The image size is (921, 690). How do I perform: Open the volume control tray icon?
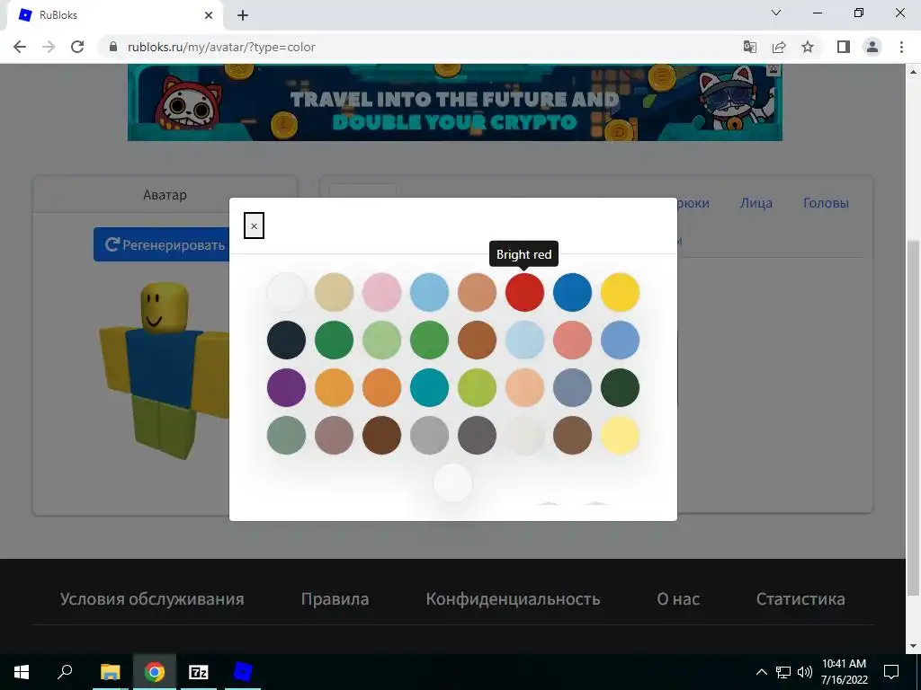805,672
